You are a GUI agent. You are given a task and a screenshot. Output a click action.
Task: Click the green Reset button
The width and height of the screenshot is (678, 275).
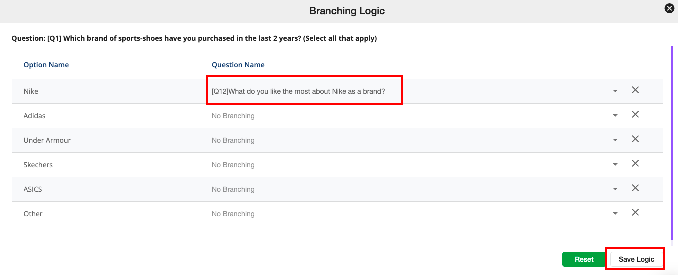pyautogui.click(x=584, y=259)
